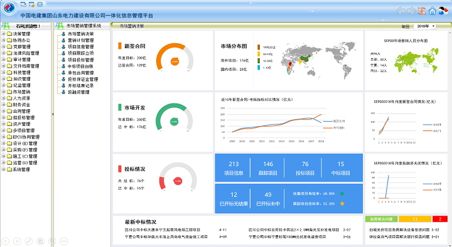Click the faded zoom circle icon at bottom left
The width and height of the screenshot is (452, 247).
tap(52, 241)
